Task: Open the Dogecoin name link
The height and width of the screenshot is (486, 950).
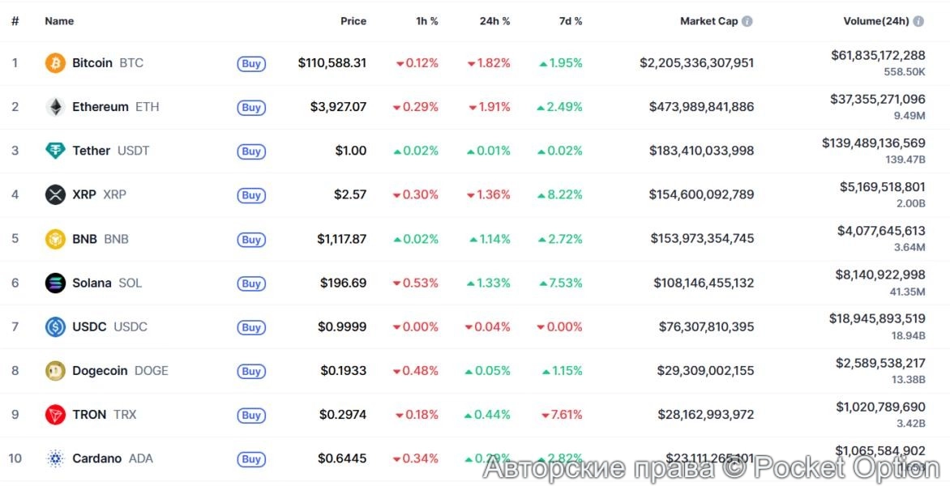Action: [100, 371]
